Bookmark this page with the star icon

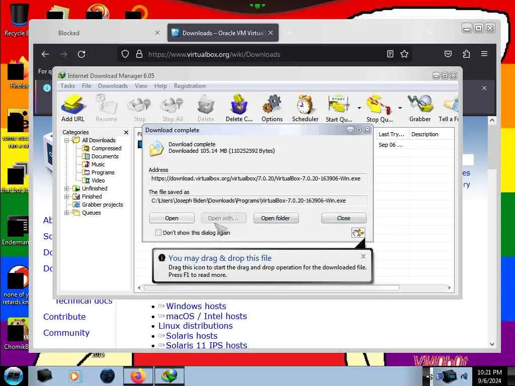coord(404,54)
